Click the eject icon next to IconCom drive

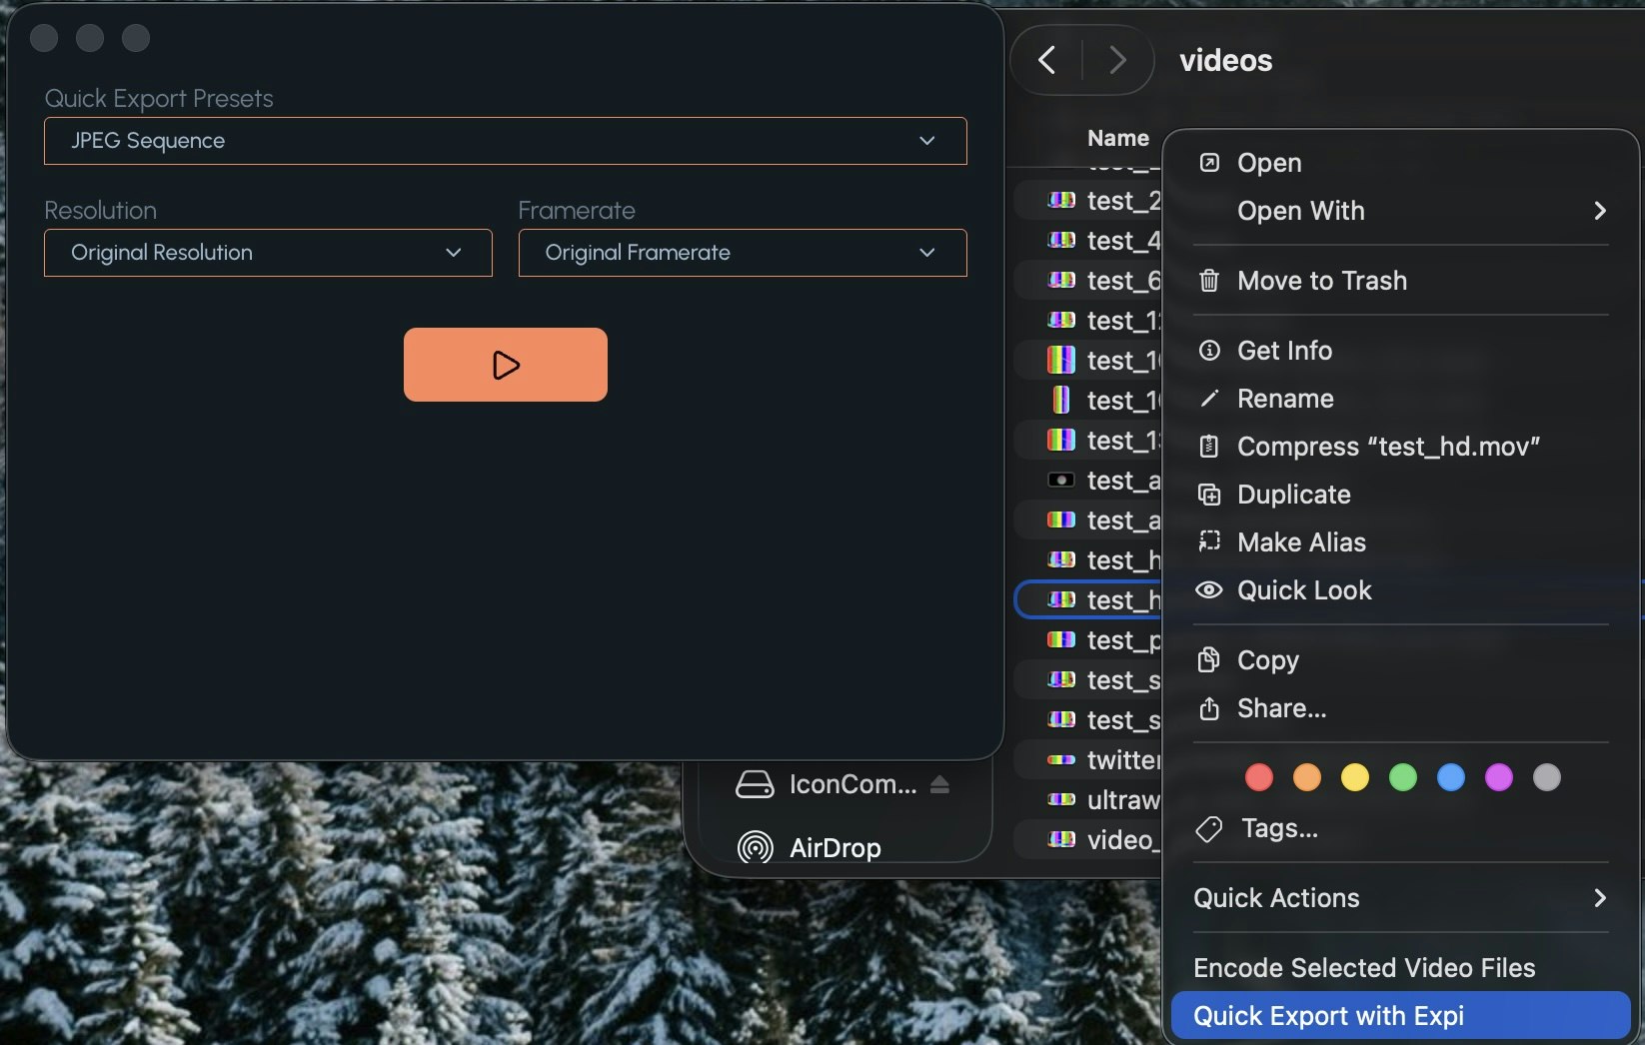[x=940, y=784]
